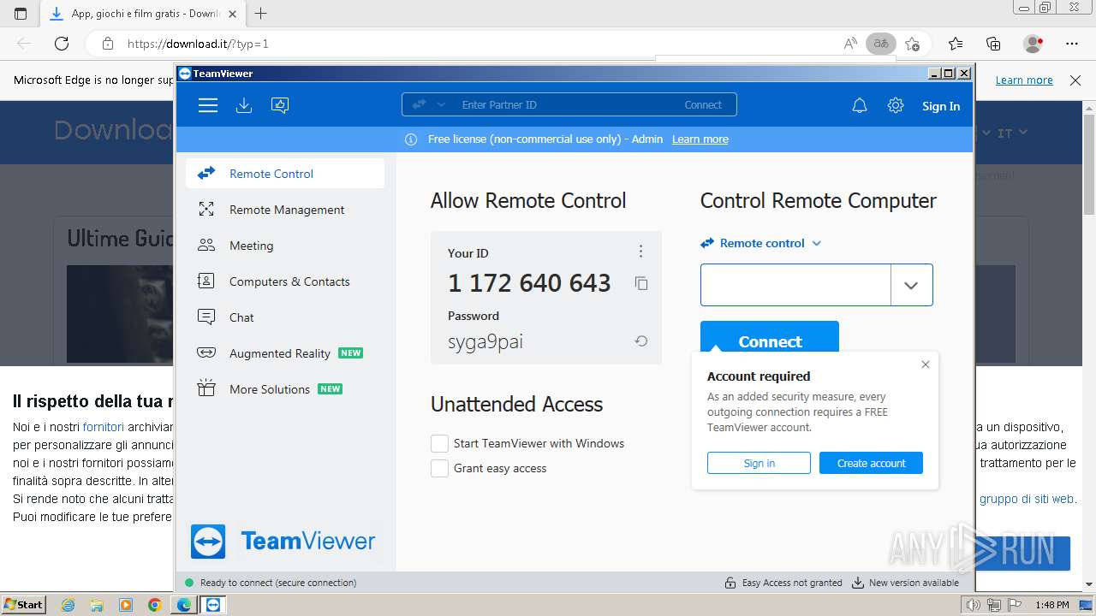The width and height of the screenshot is (1096, 616).
Task: Add this page to favorites in Edge
Action: [x=912, y=44]
